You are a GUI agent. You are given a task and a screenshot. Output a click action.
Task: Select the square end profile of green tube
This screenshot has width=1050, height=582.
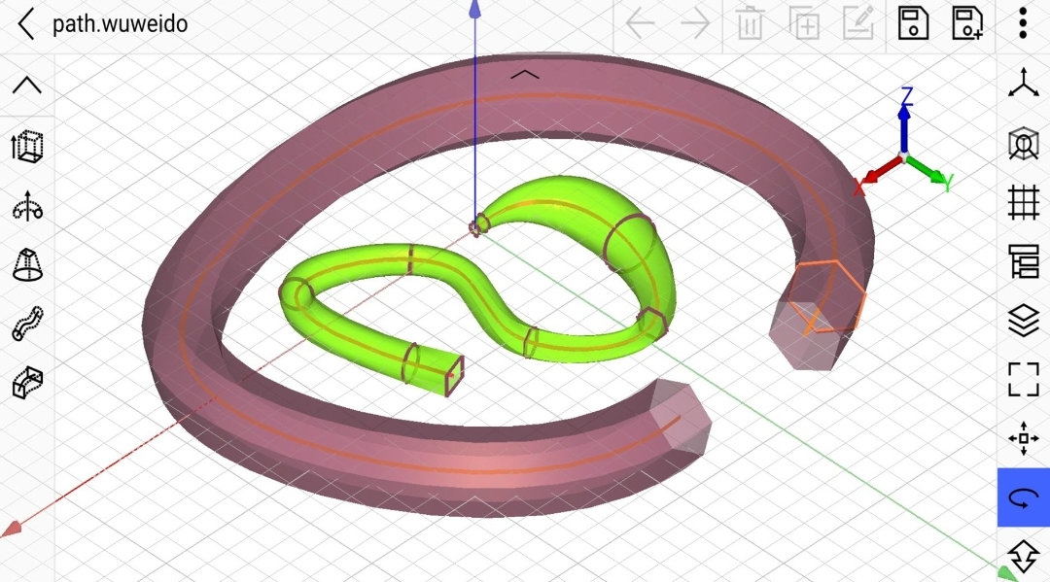pyautogui.click(x=455, y=376)
